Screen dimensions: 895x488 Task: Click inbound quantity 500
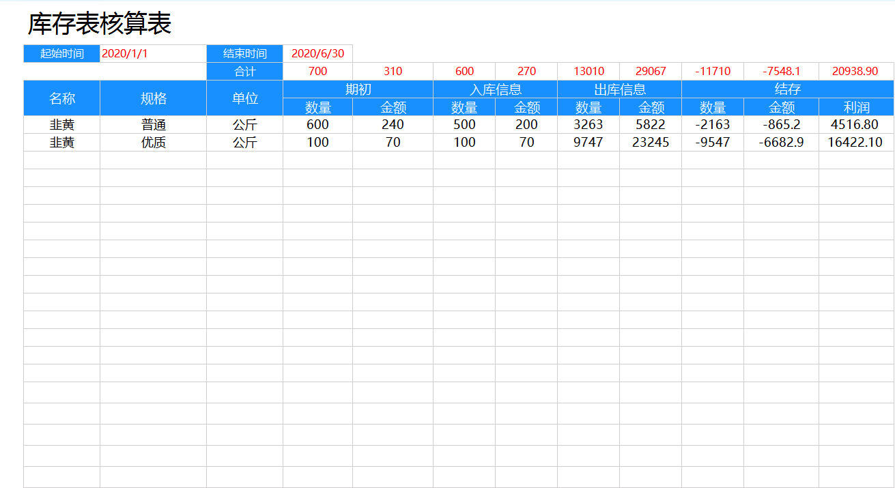click(x=464, y=125)
